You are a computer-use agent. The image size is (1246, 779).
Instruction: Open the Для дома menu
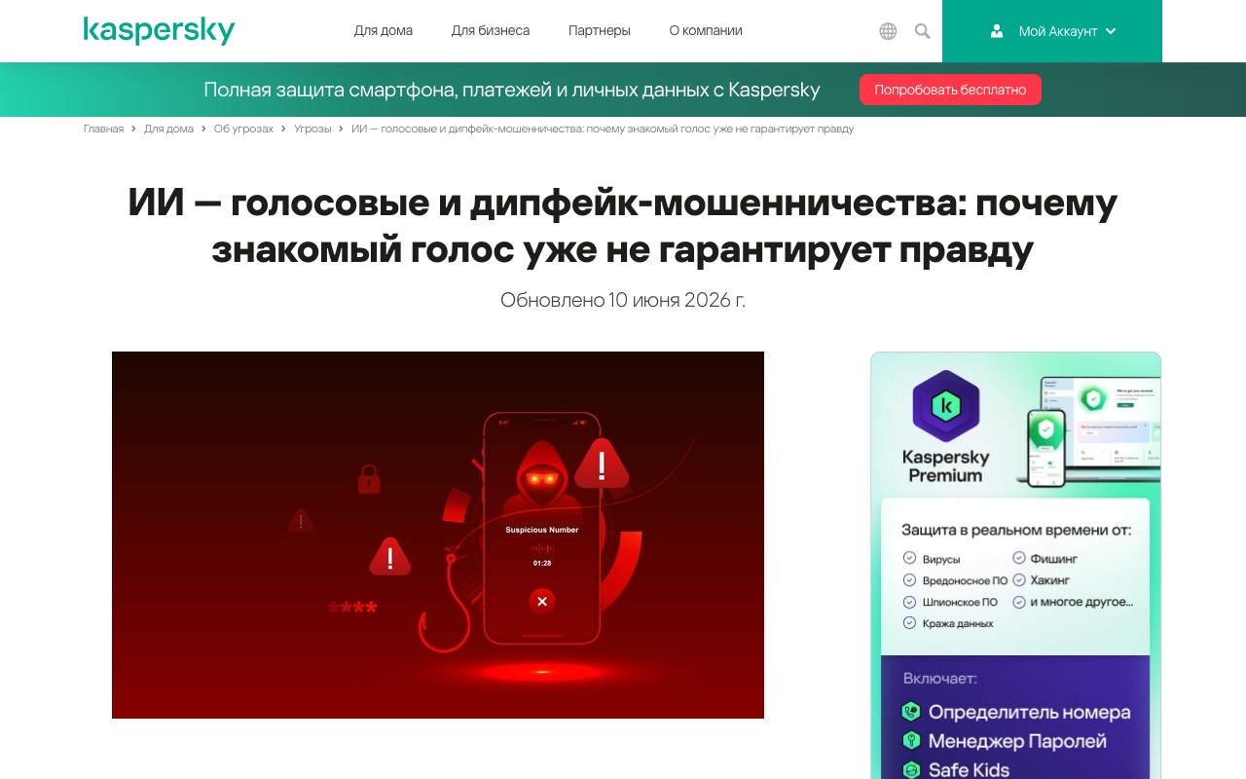coord(384,30)
